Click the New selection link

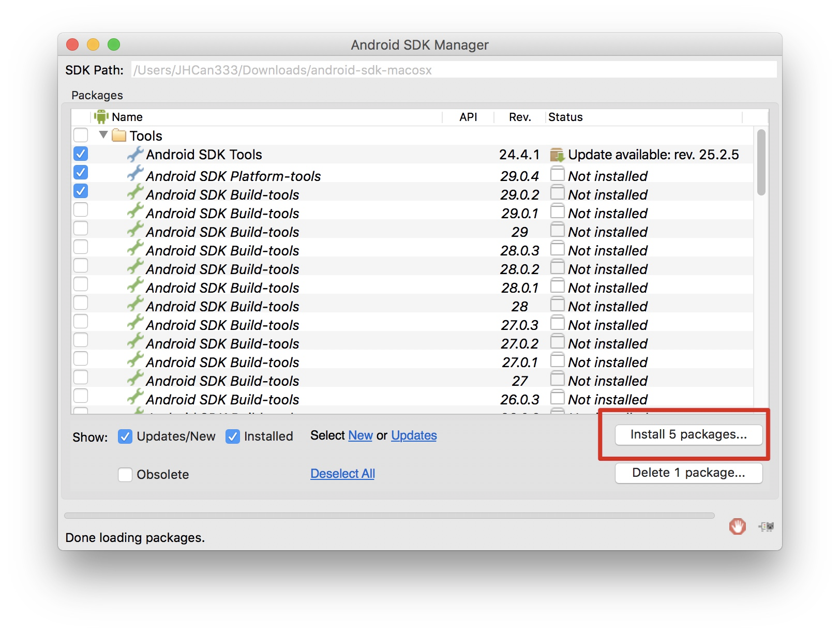[361, 435]
